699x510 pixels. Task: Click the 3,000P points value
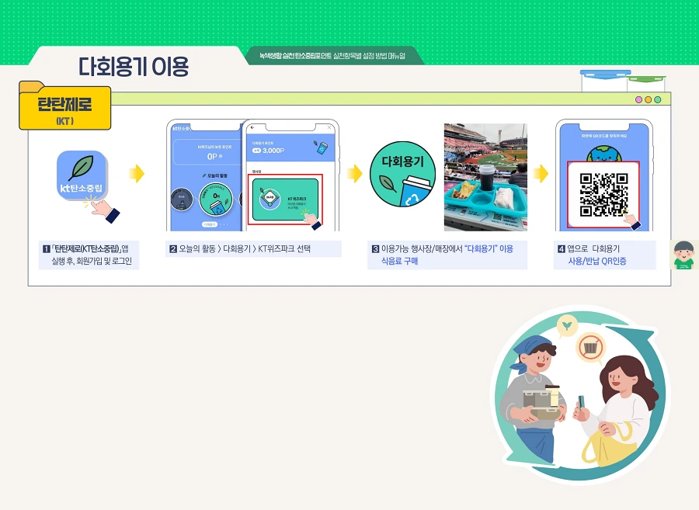point(273,151)
